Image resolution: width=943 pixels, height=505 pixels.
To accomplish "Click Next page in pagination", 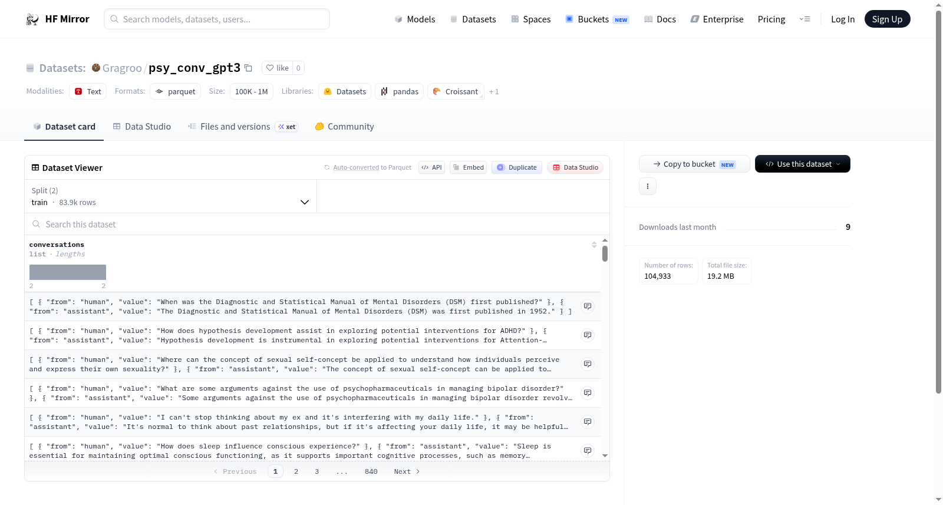I will coord(407,471).
